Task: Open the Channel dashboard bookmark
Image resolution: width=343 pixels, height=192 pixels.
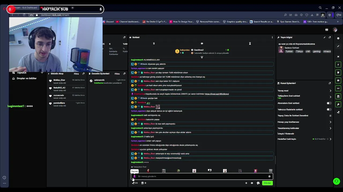Action: coord(128,22)
